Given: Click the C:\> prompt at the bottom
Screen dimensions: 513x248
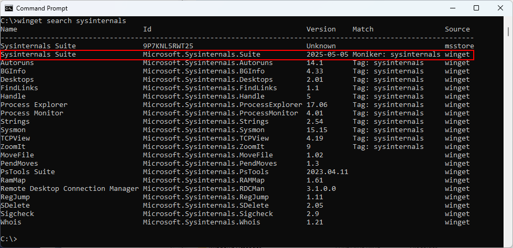Looking at the screenshot, I should (9, 239).
